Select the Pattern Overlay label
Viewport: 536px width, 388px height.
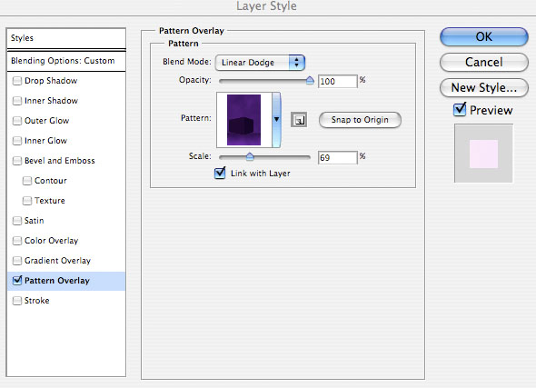(x=57, y=281)
